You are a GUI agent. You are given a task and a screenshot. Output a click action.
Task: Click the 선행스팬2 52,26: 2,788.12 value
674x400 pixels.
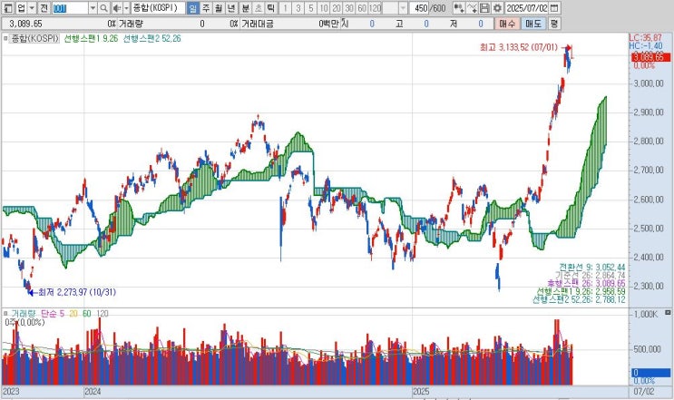579,299
